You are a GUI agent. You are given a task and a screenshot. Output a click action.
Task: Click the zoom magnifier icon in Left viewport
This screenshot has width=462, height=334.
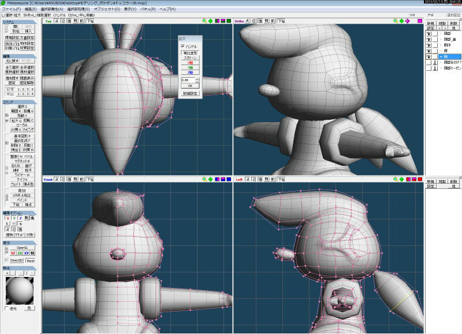[x=396, y=179]
